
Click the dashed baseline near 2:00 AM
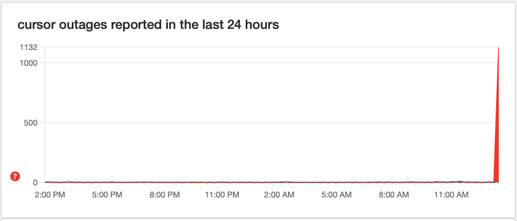click(x=279, y=182)
